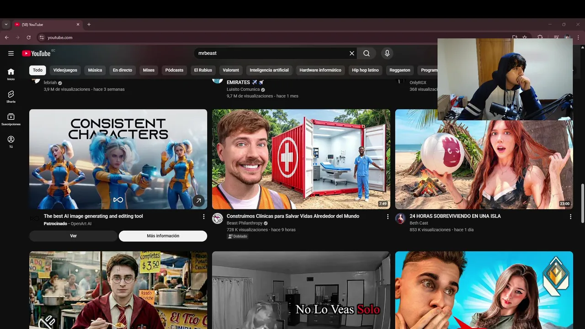Click the Ver button on the ad
This screenshot has height=329, width=585.
click(73, 236)
